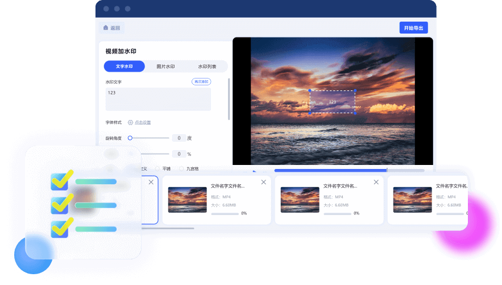Click the watermark box top-left corner handle
The width and height of the screenshot is (502, 285).
tap(310, 90)
